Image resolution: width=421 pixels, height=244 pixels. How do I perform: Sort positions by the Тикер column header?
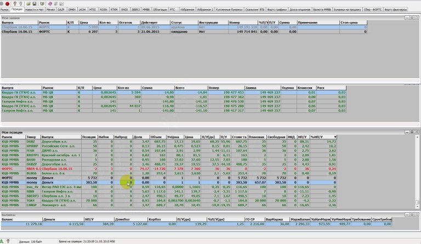tap(33, 137)
